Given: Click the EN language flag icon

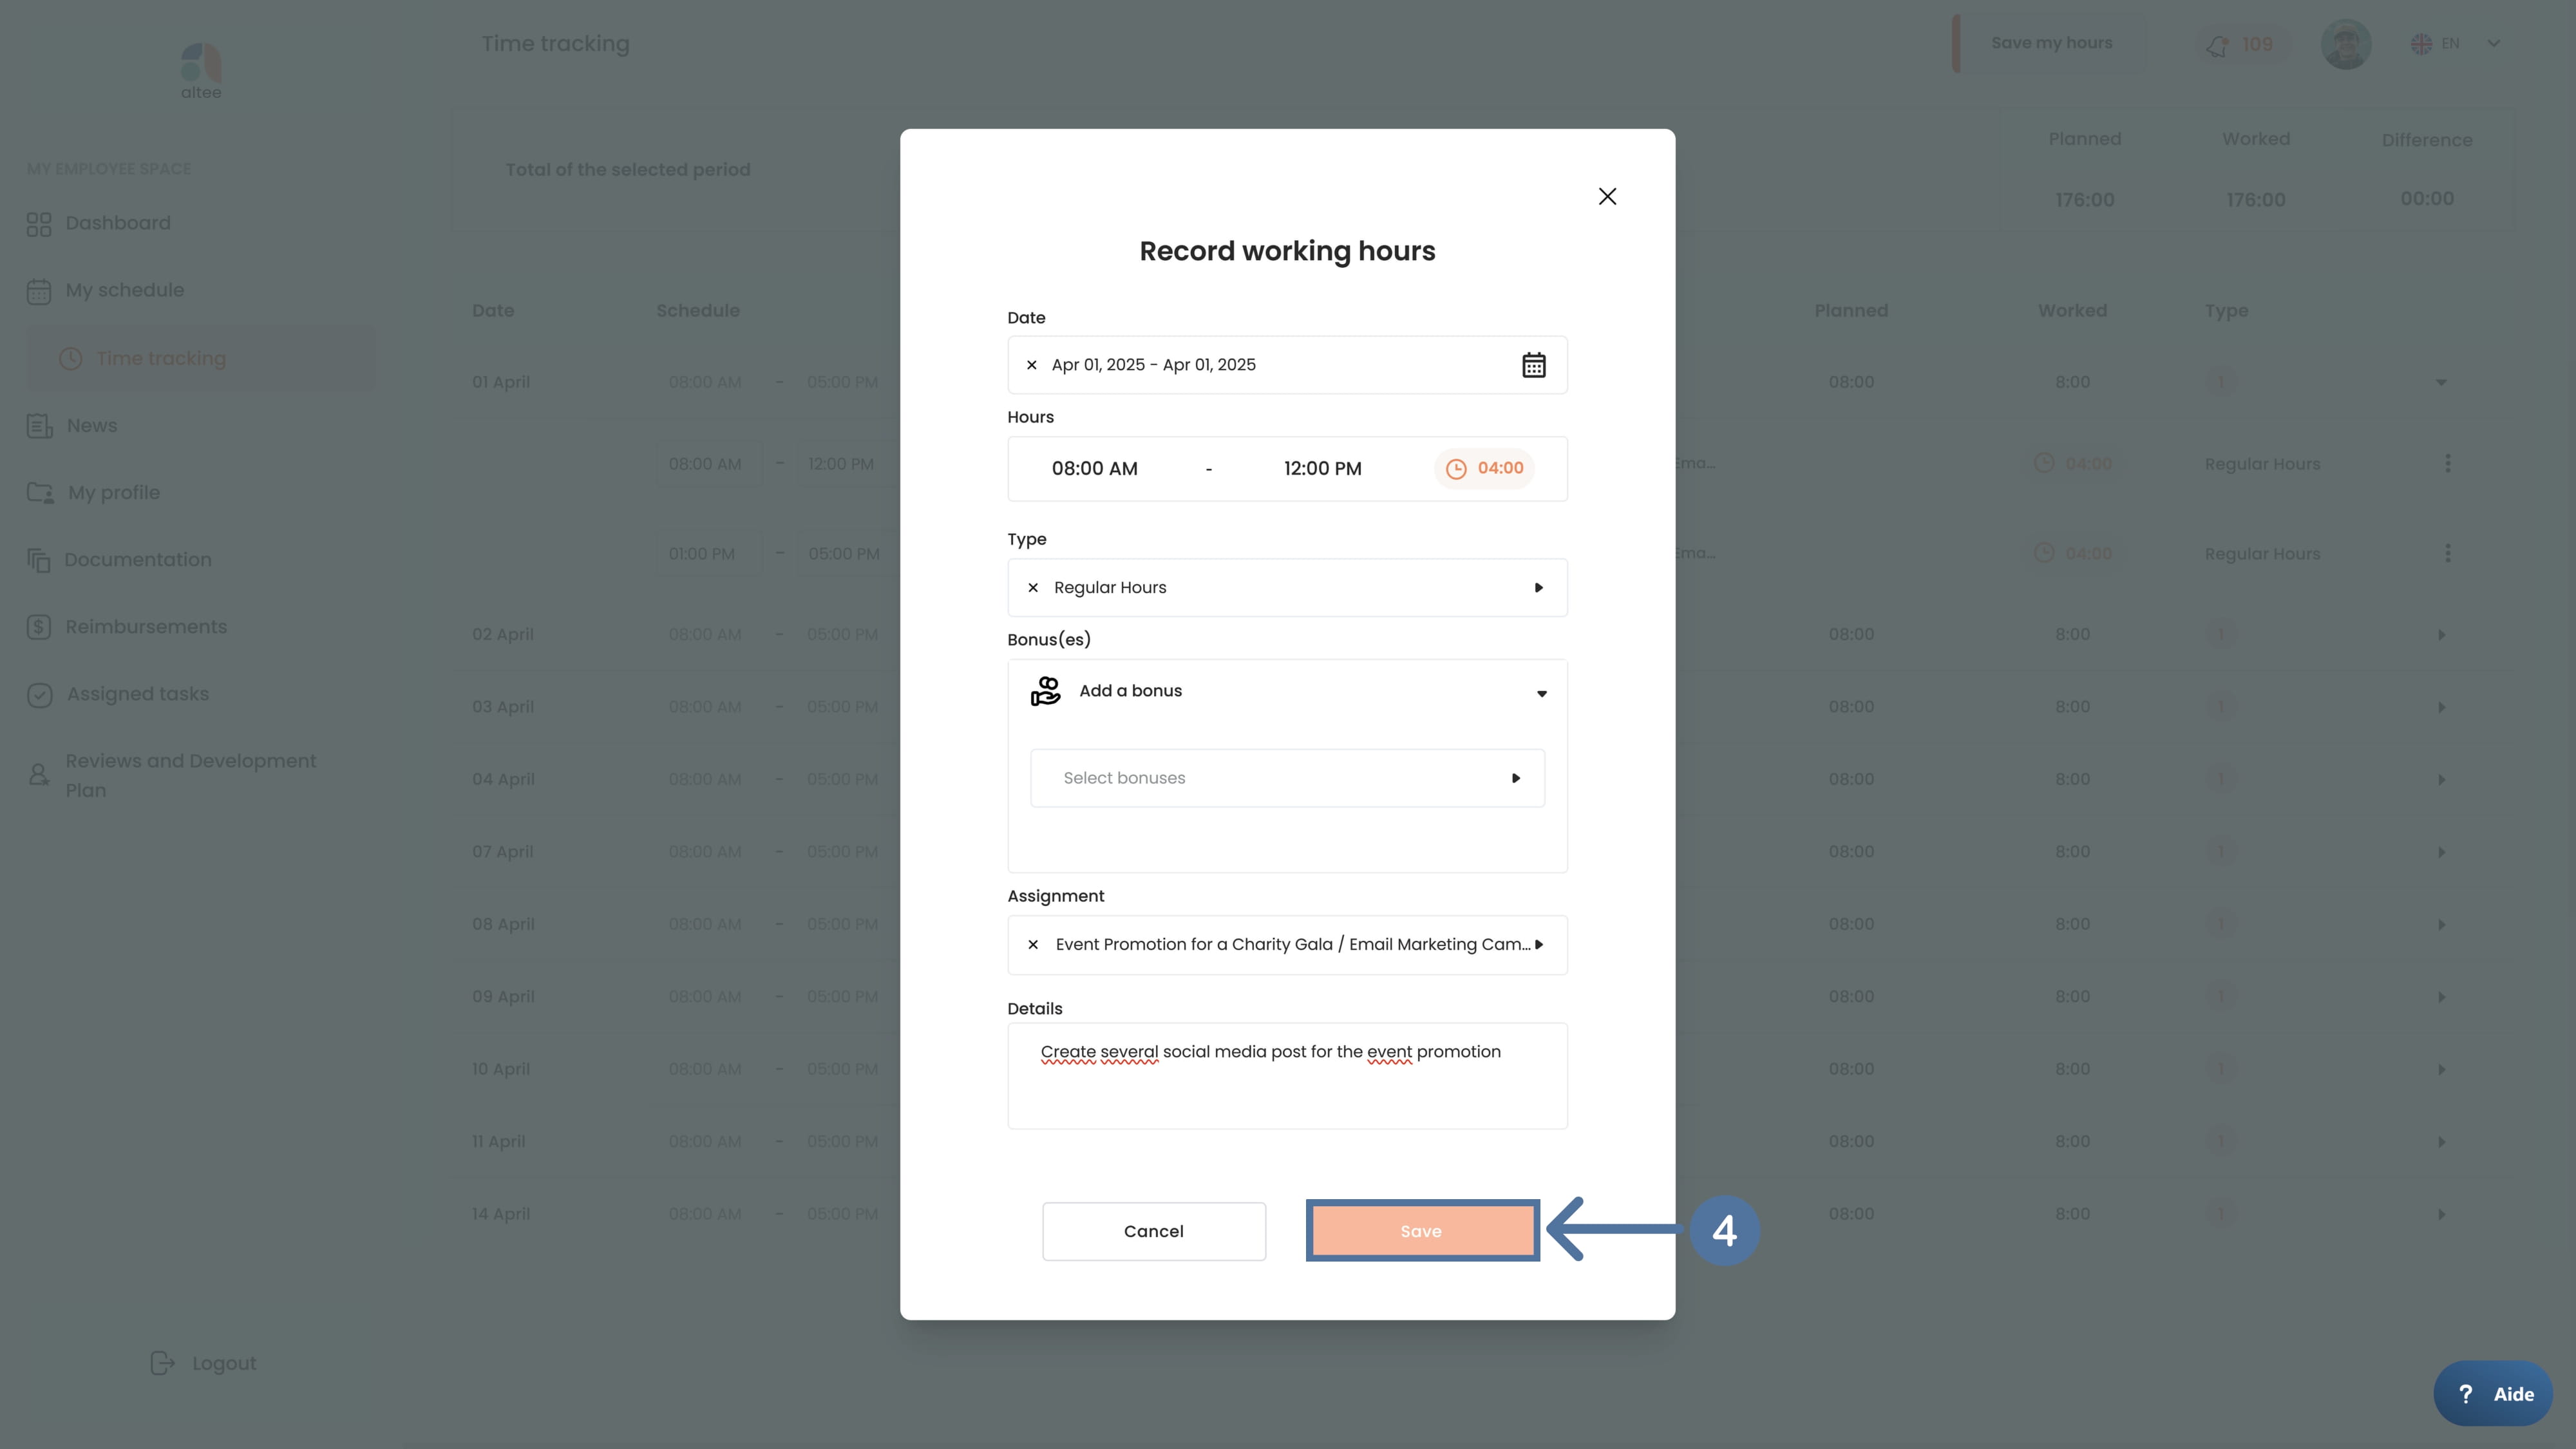Looking at the screenshot, I should point(2421,44).
